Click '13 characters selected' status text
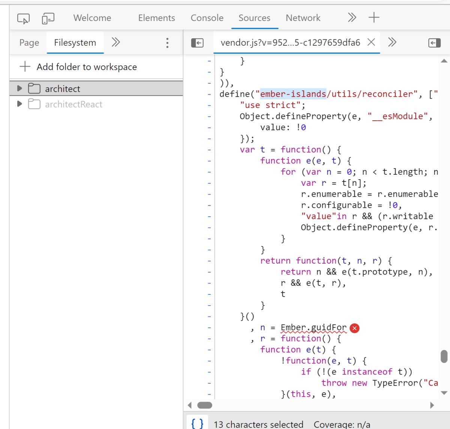Viewport: 450px width, 429px height. 258,424
